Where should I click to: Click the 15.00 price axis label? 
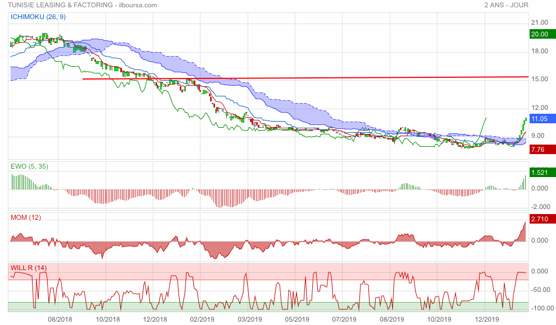tap(539, 79)
